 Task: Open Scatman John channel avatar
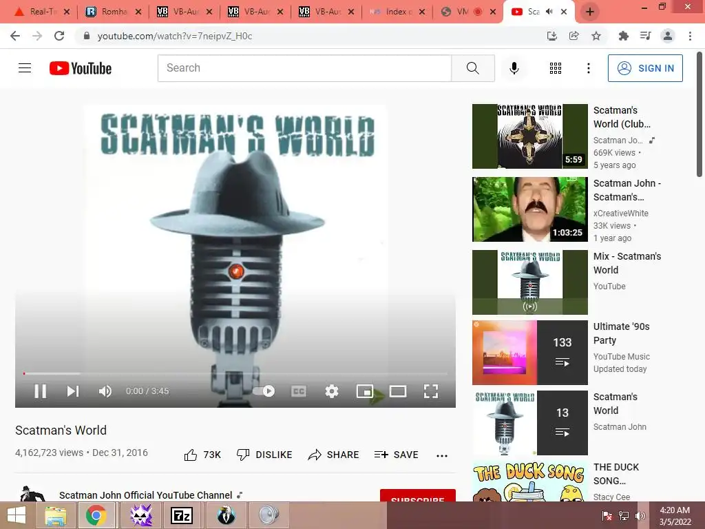coord(32,493)
